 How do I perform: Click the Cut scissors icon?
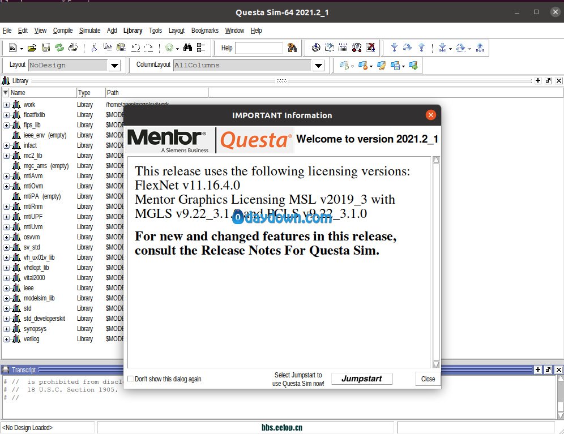pos(94,48)
